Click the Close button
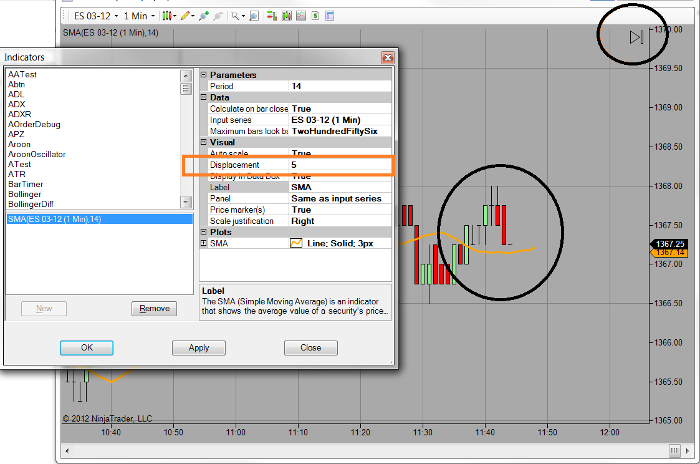This screenshot has width=700, height=464. pos(310,348)
